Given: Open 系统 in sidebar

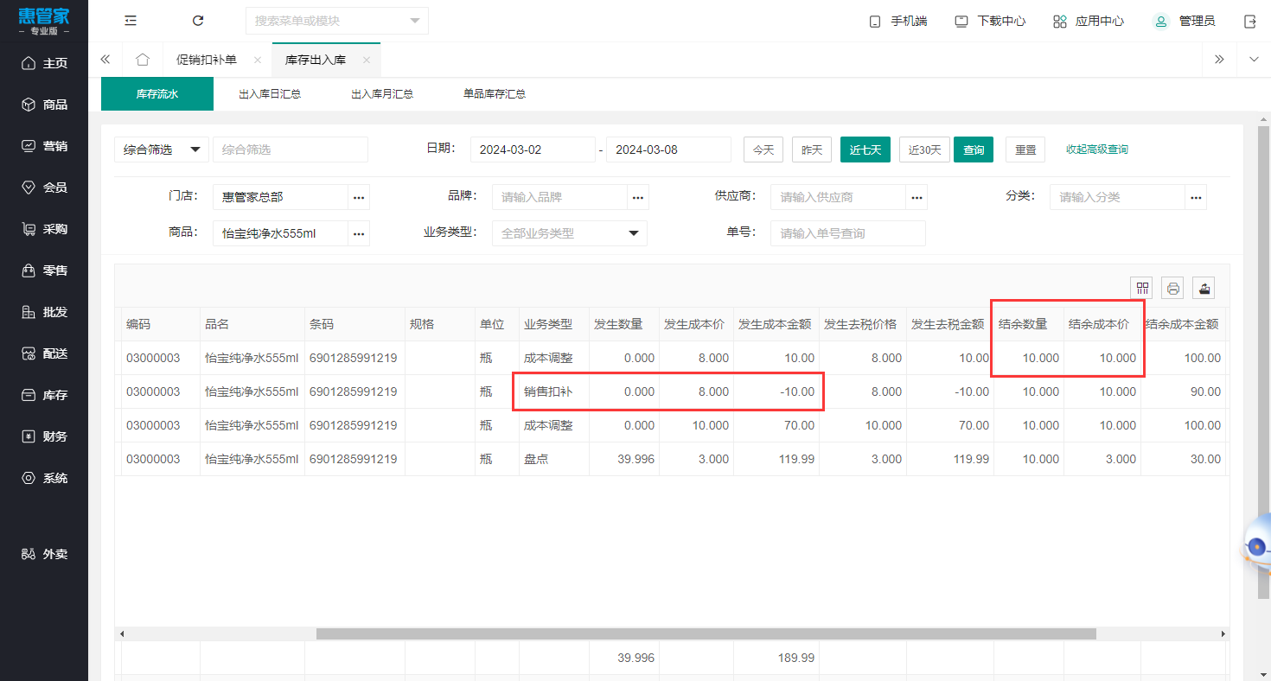Looking at the screenshot, I should [x=44, y=478].
